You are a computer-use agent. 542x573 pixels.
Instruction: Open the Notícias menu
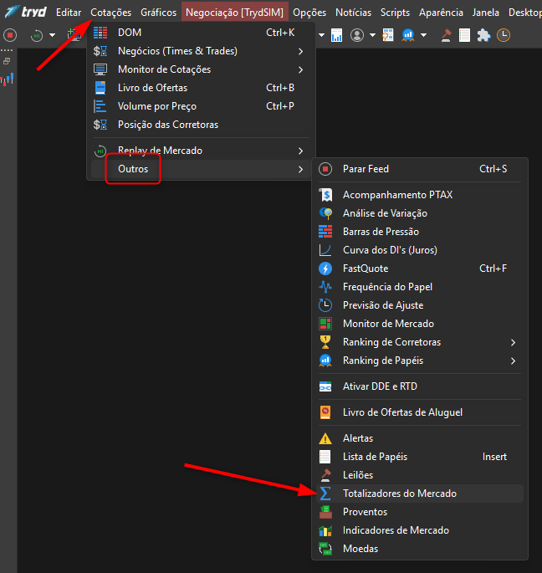tap(353, 13)
